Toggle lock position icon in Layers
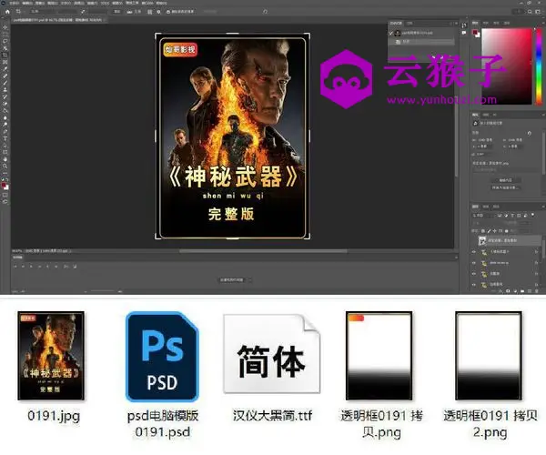Viewport: 546px width, 455px height. pyautogui.click(x=495, y=231)
